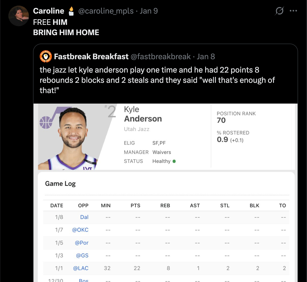Click the Jan 9 tweet timestamp
Screen dimensions: 307x282
click(x=149, y=11)
